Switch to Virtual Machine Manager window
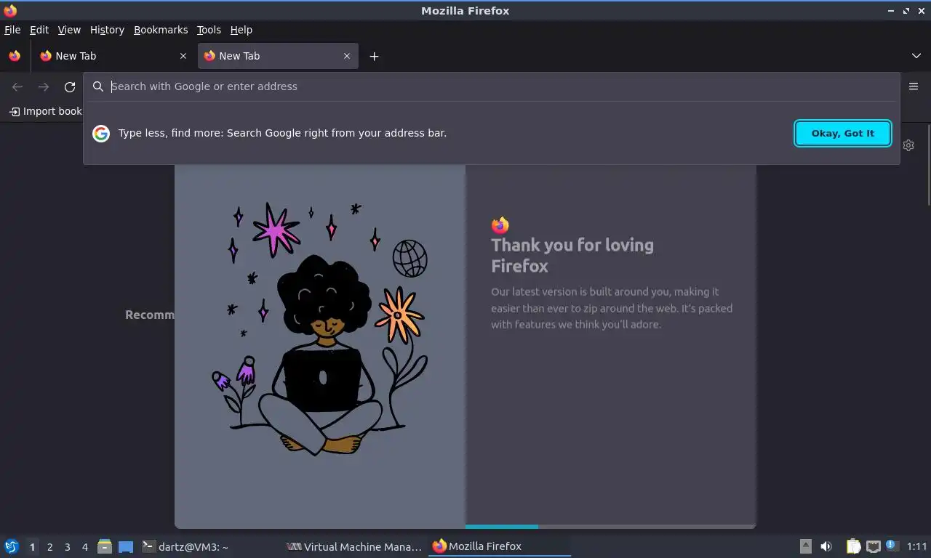The image size is (931, 558). [354, 546]
